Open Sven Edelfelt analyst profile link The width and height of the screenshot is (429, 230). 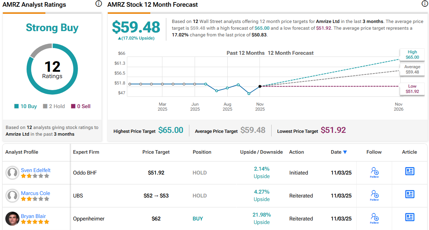click(35, 170)
